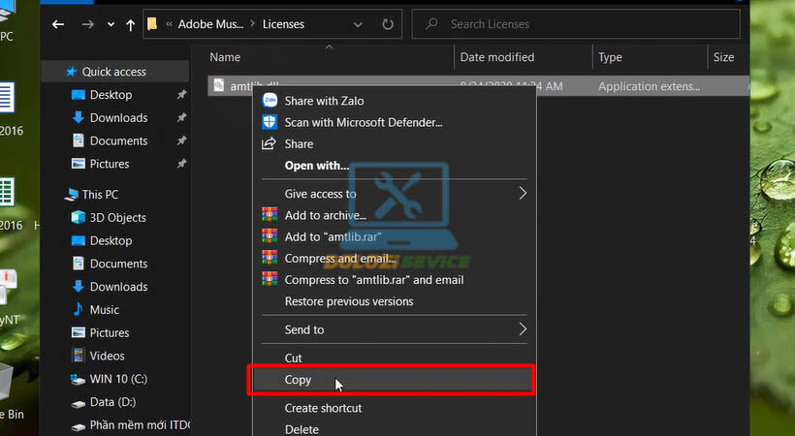The width and height of the screenshot is (795, 436).
Task: Open the Music folder in sidebar
Action: point(105,310)
